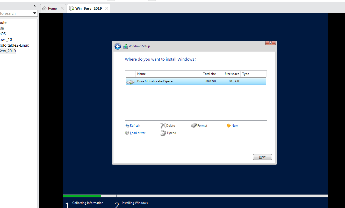This screenshot has width=345, height=208.
Task: Select the library item ending in 'puter'
Action: [x=4, y=23]
